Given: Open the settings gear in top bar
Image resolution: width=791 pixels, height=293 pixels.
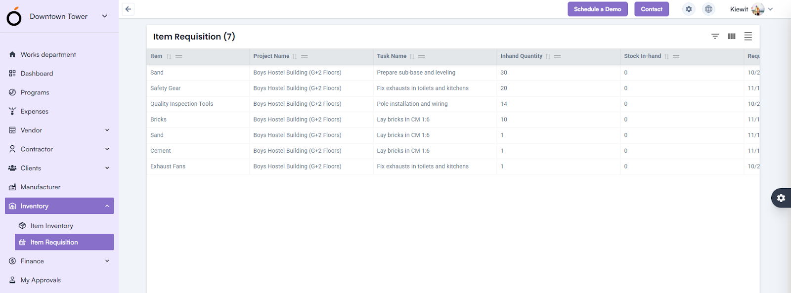Looking at the screenshot, I should 689,9.
